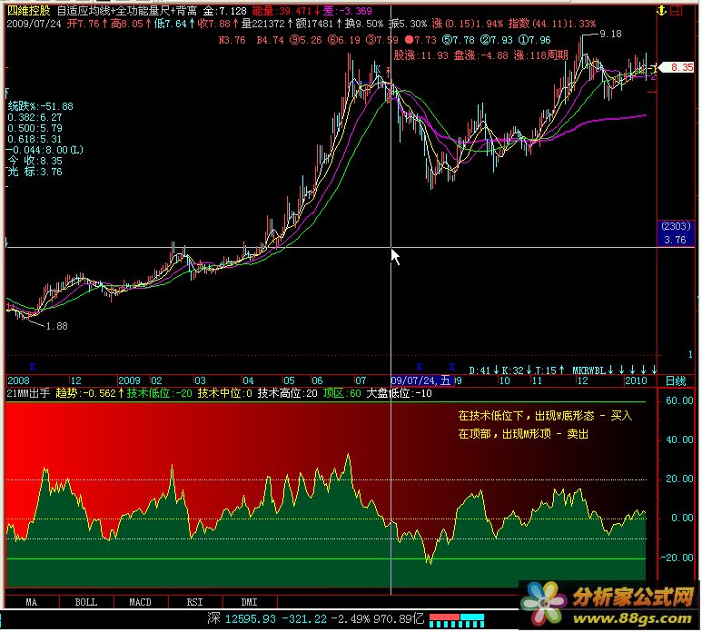Click the 06 month marker on timeline
The width and height of the screenshot is (702, 632).
point(317,380)
